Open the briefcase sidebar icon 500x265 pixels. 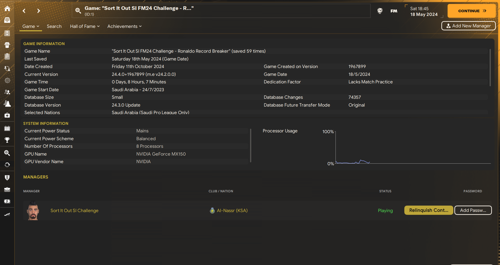[x=7, y=189]
